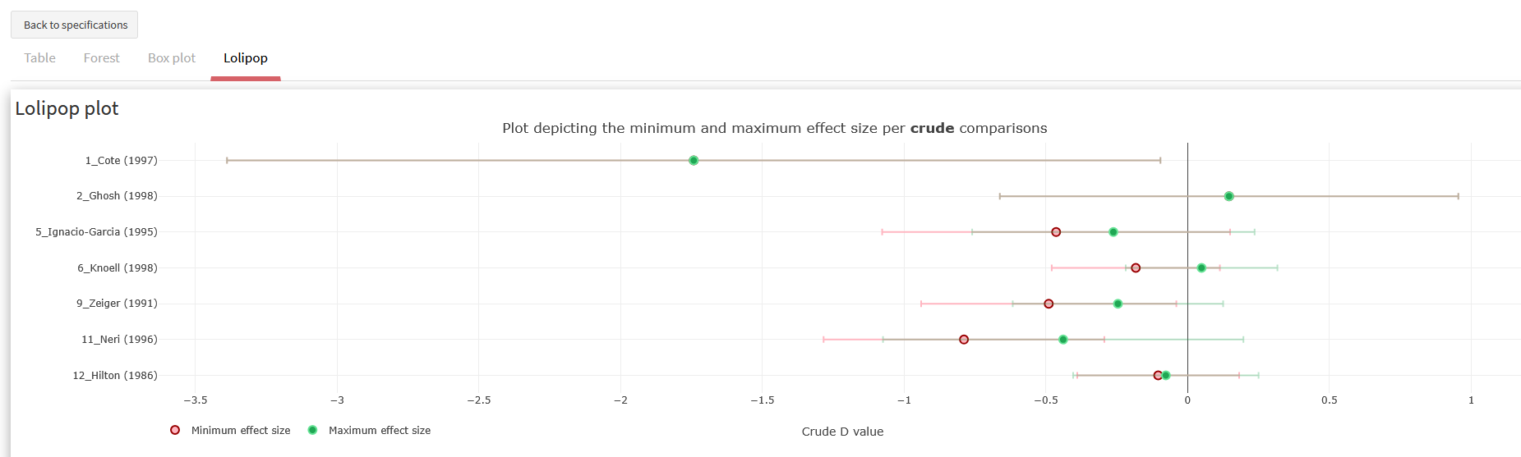Click the 12_Hilton (1986) axis label

tap(115, 376)
